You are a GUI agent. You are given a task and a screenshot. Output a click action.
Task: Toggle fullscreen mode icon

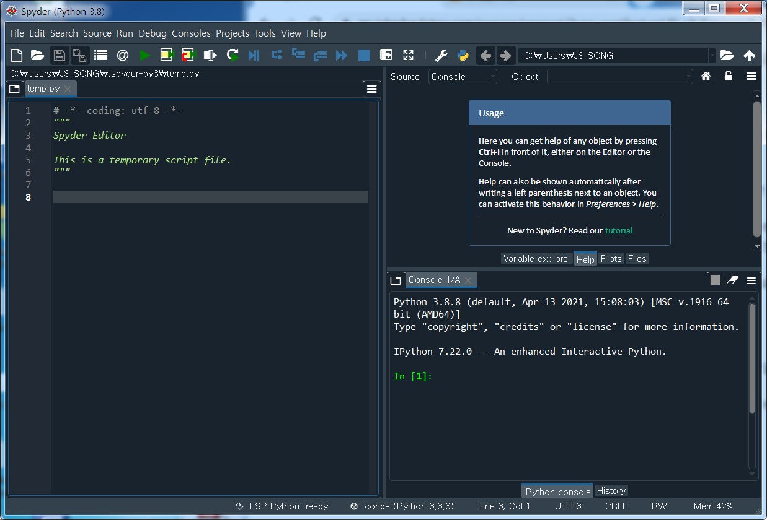408,55
